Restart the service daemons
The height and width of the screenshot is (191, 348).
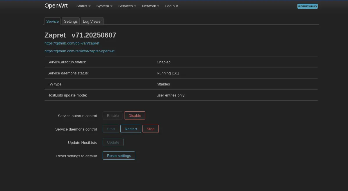tap(131, 129)
